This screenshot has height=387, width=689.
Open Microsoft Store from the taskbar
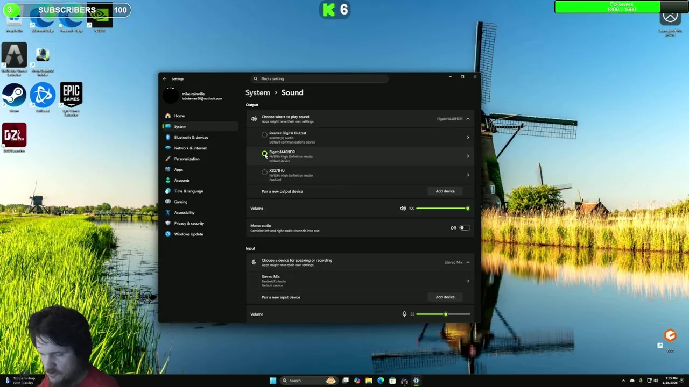(x=392, y=381)
